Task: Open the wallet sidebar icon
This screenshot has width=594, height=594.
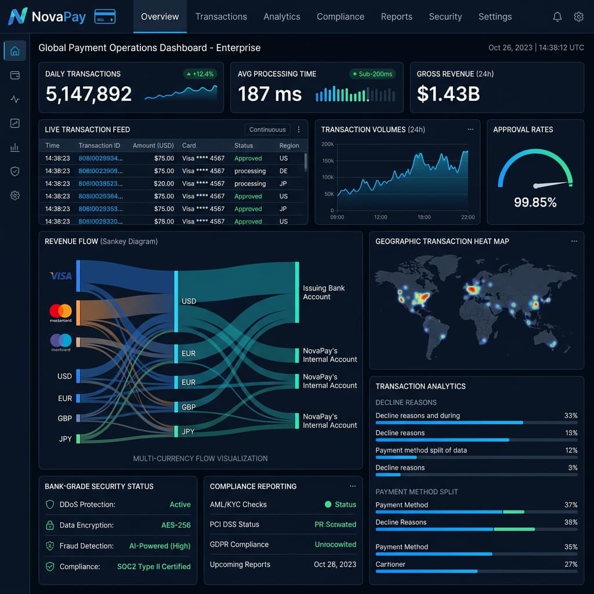Action: click(x=15, y=75)
